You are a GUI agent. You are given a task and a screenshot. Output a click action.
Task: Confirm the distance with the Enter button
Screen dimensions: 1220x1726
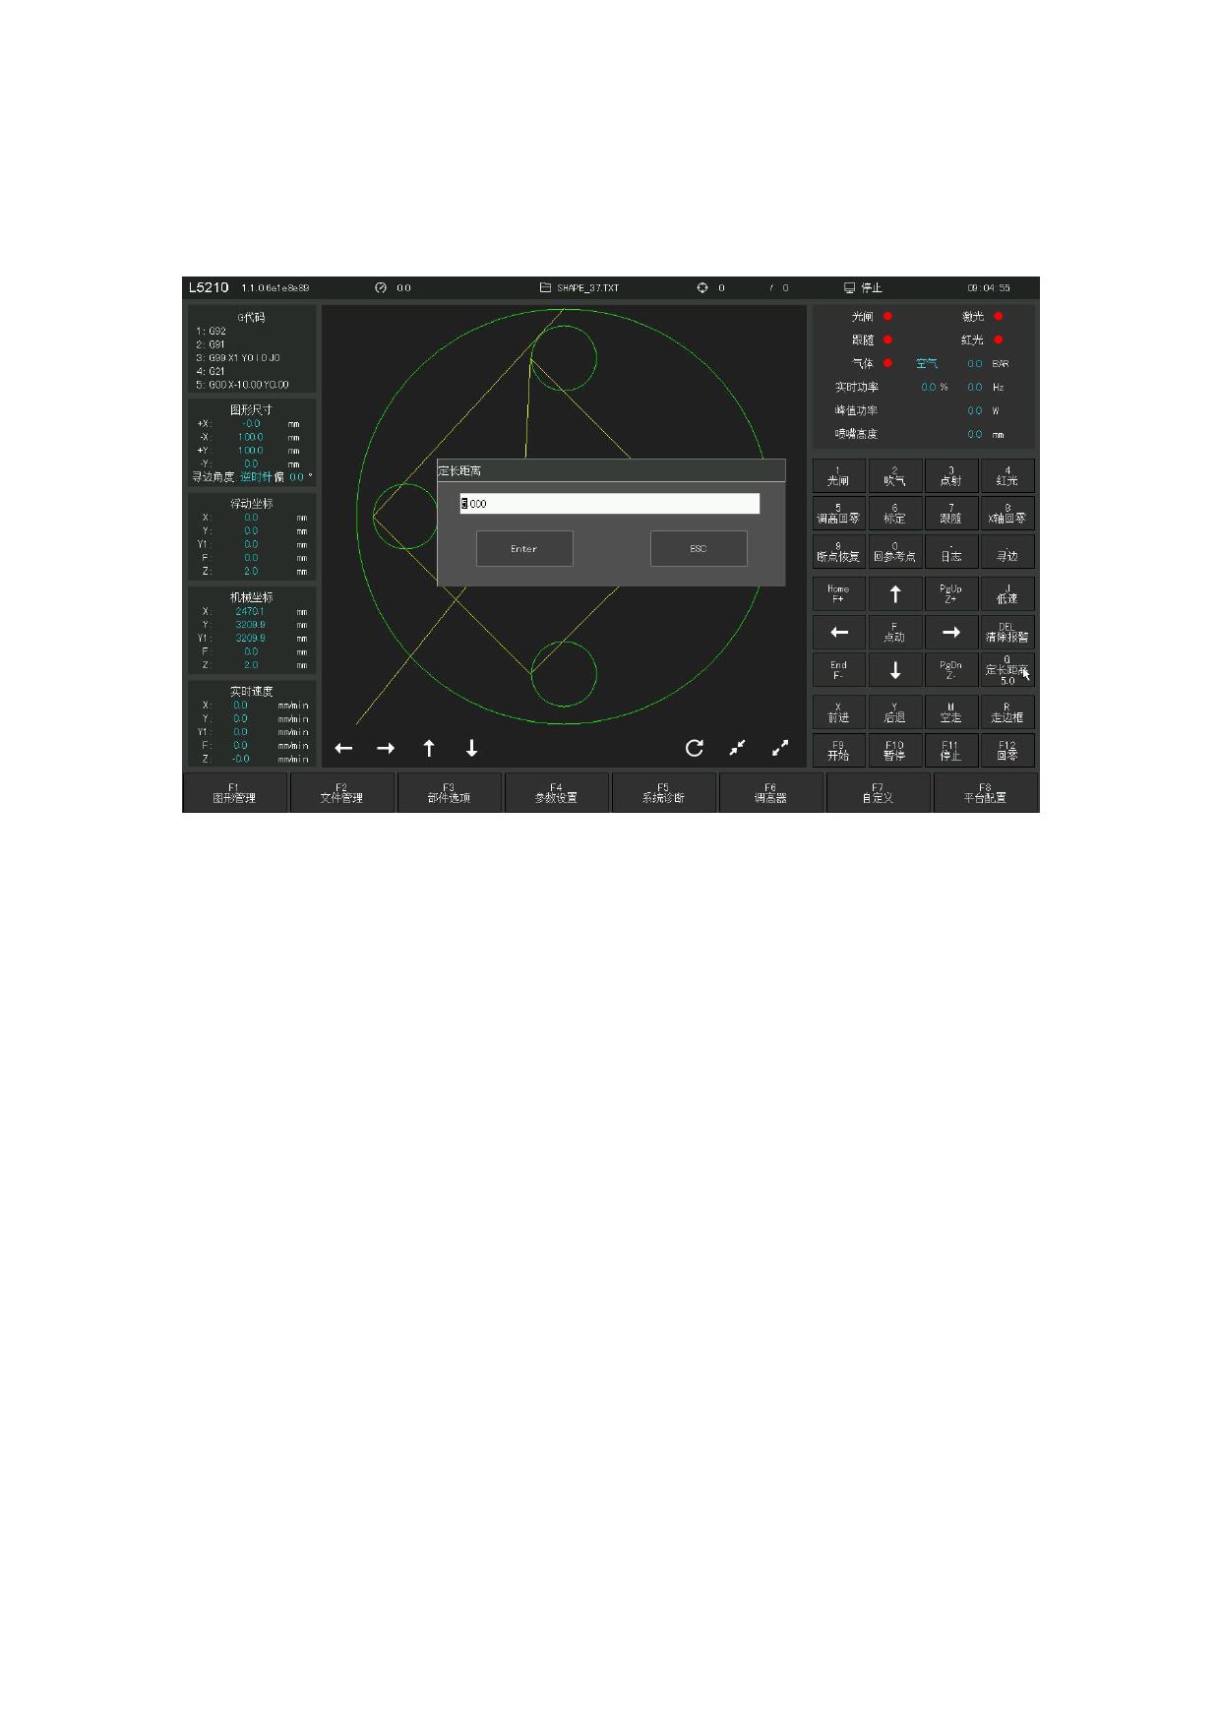click(524, 549)
